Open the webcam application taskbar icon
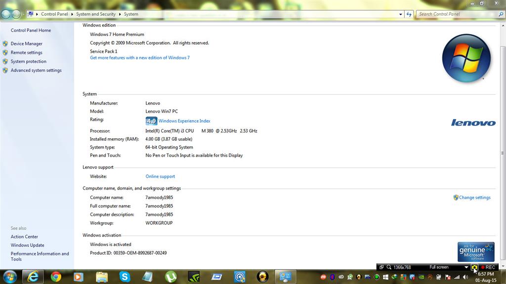The width and height of the screenshot is (506, 284). 263,277
